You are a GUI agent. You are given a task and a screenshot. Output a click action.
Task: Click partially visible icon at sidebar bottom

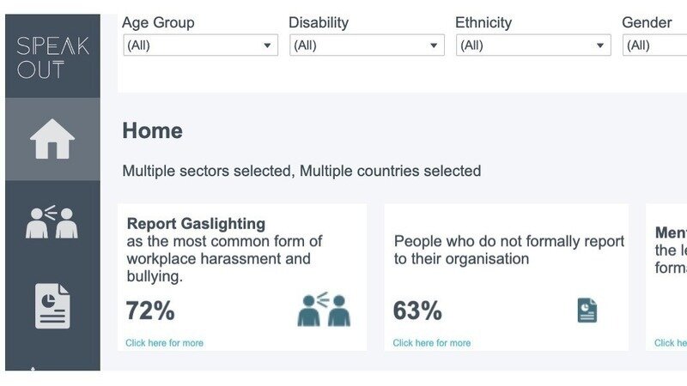tap(33, 369)
